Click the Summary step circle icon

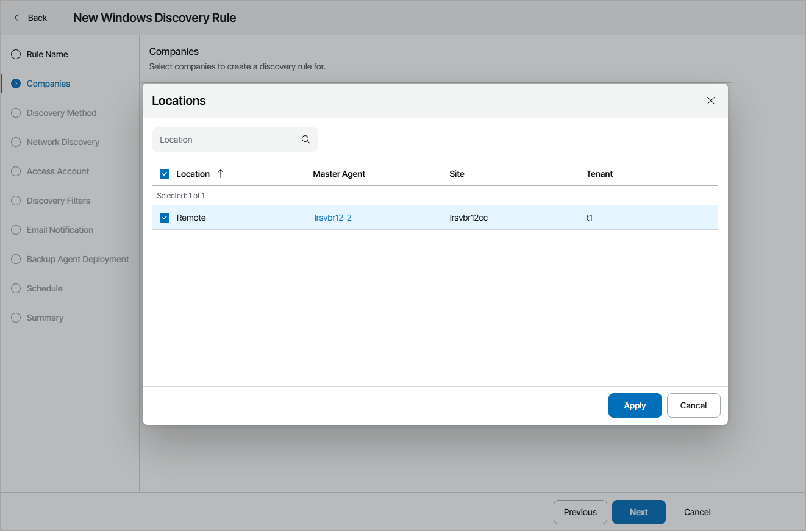pyautogui.click(x=16, y=318)
